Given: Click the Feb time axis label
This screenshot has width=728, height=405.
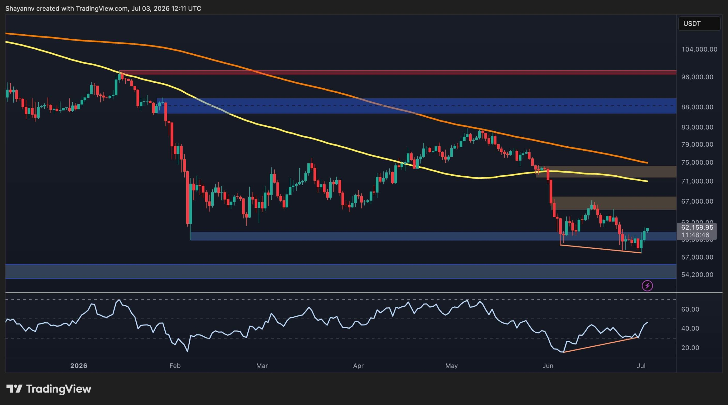Looking at the screenshot, I should pyautogui.click(x=175, y=365).
